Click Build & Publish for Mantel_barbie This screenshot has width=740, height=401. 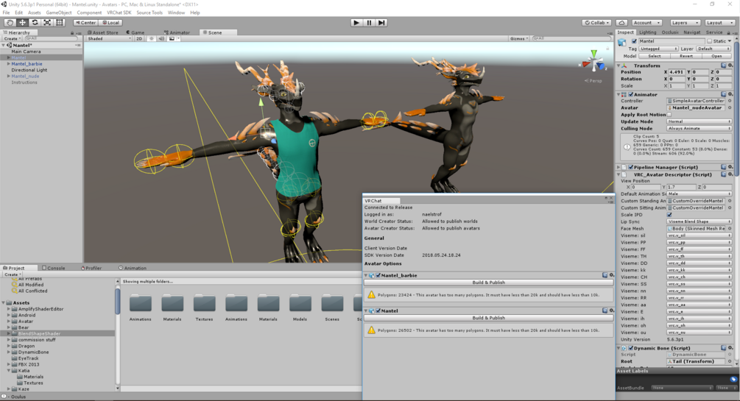(x=488, y=283)
